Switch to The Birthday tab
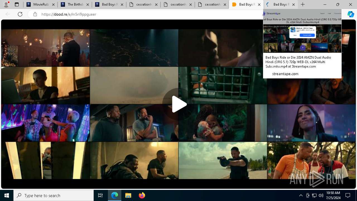 pyautogui.click(x=75, y=4)
